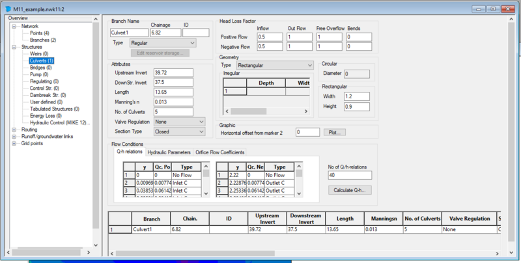Image resolution: width=521 pixels, height=263 pixels.
Task: Click the Horizontal offset from marker 2 field
Action: tap(307, 132)
